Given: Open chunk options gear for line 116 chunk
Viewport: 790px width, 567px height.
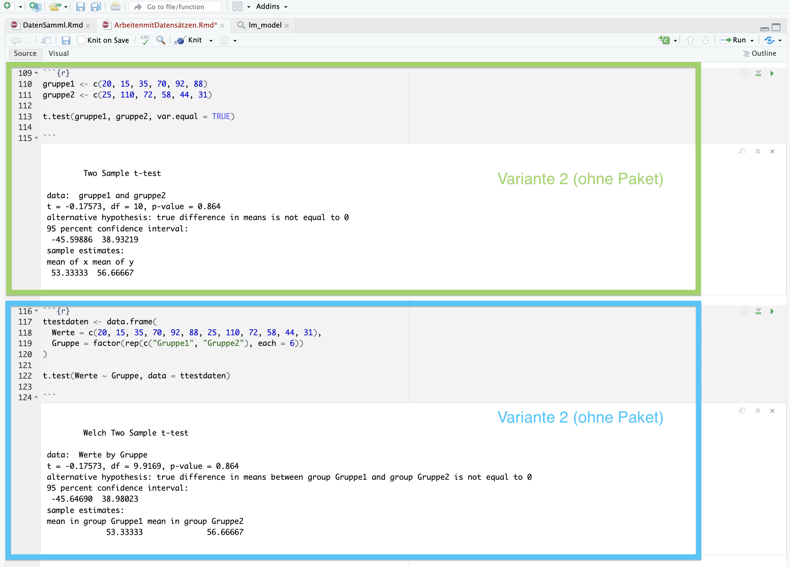Looking at the screenshot, I should (x=745, y=311).
